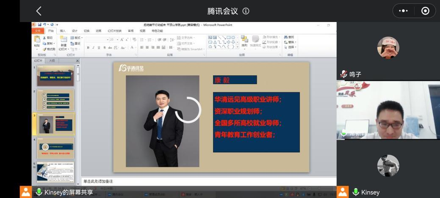
Task: Open the 插入 ribbon tab
Action: (63, 31)
